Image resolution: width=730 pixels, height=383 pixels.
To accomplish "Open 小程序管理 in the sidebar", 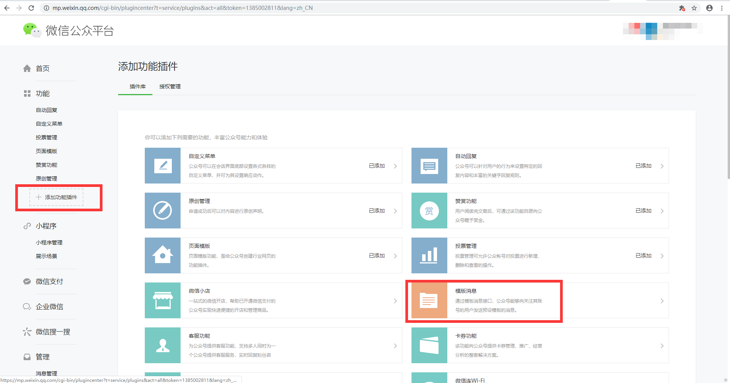I will click(49, 243).
